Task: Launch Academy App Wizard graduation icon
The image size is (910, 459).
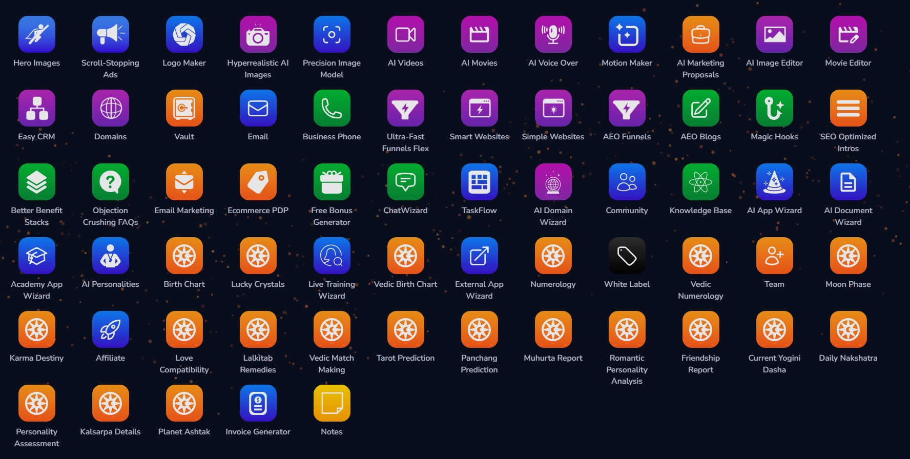Action: click(x=37, y=256)
